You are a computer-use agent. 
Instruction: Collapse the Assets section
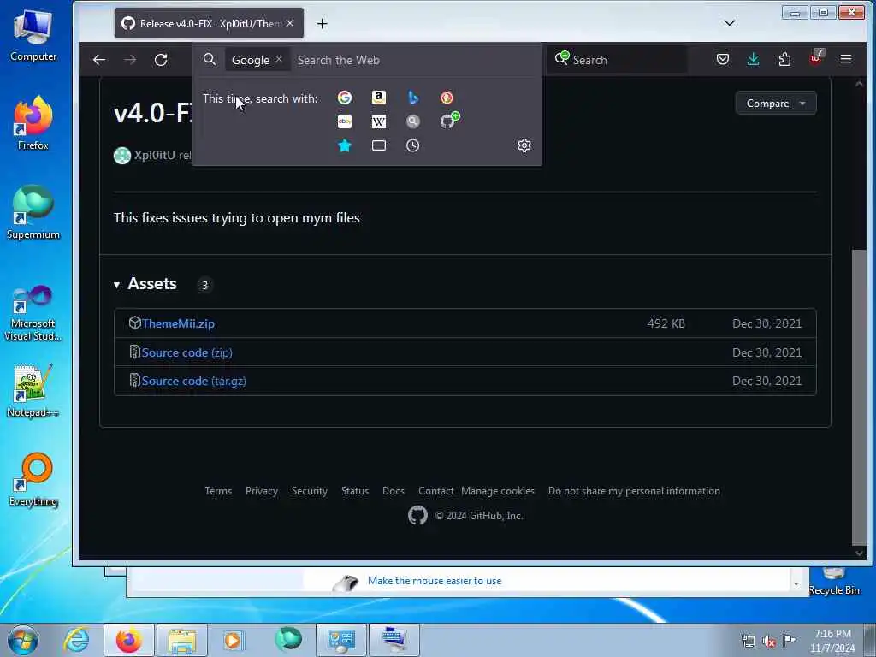pos(145,284)
